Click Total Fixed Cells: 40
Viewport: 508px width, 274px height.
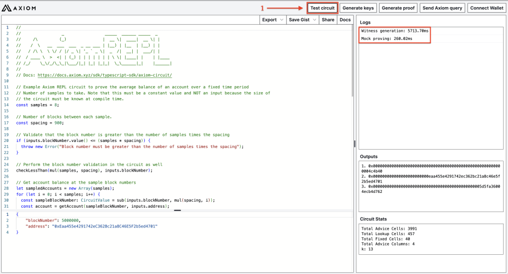pos(386,239)
